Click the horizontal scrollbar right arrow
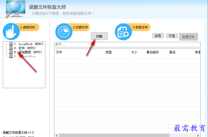The image size is (208, 137). click(198, 135)
